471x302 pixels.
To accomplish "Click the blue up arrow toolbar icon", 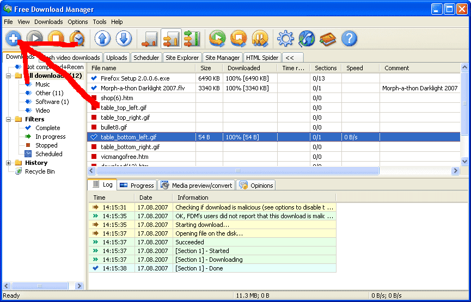I will click(102, 39).
